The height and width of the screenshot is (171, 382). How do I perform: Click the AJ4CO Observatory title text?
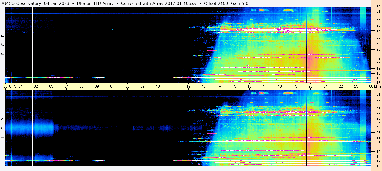click(22, 3)
